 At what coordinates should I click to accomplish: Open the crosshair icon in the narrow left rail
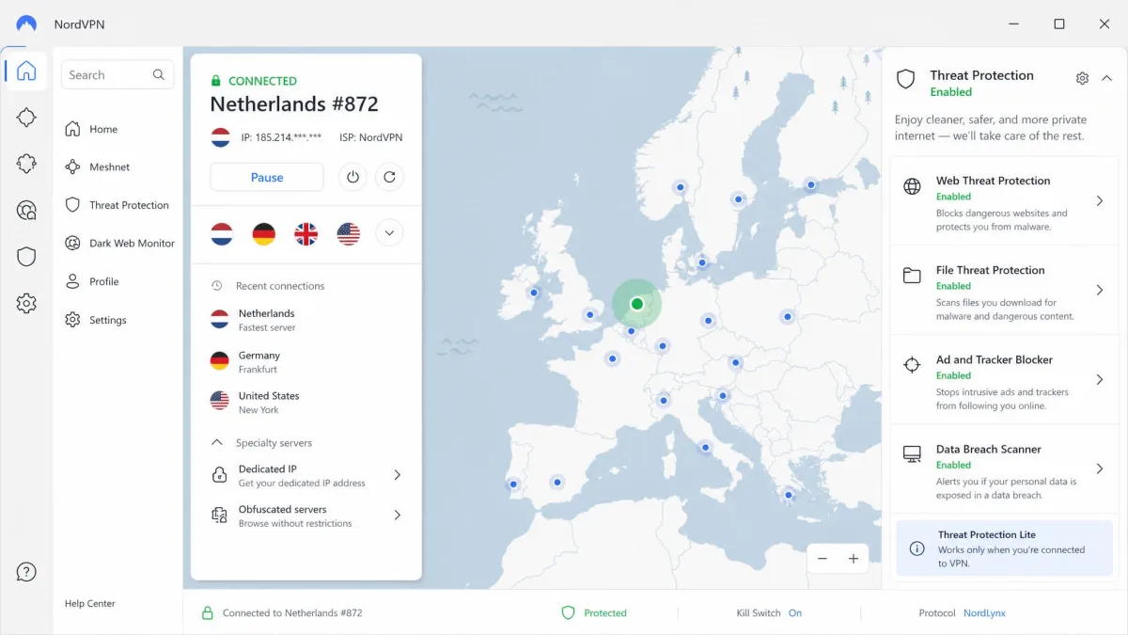26,118
